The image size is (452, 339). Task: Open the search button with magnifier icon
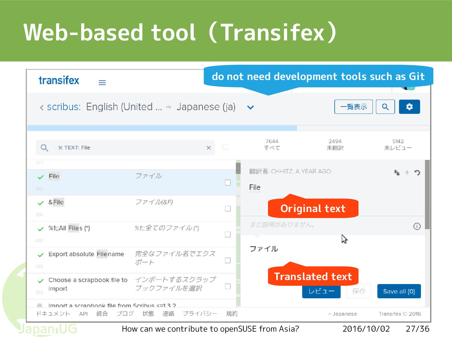(385, 107)
